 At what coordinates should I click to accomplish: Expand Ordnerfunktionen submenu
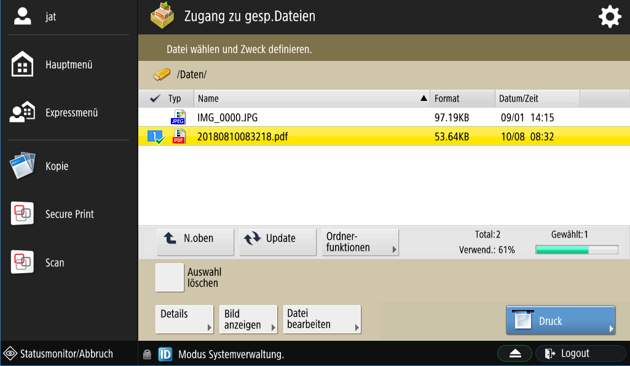click(360, 242)
